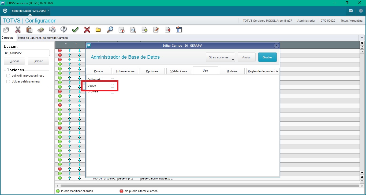Click horizontal scrollbar left arrow
This screenshot has height=195, width=366.
tap(57, 186)
